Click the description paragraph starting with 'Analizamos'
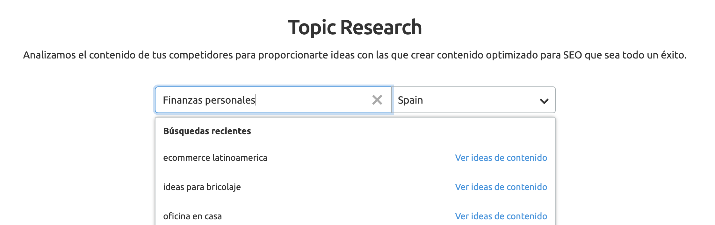The width and height of the screenshot is (715, 225). coord(355,55)
